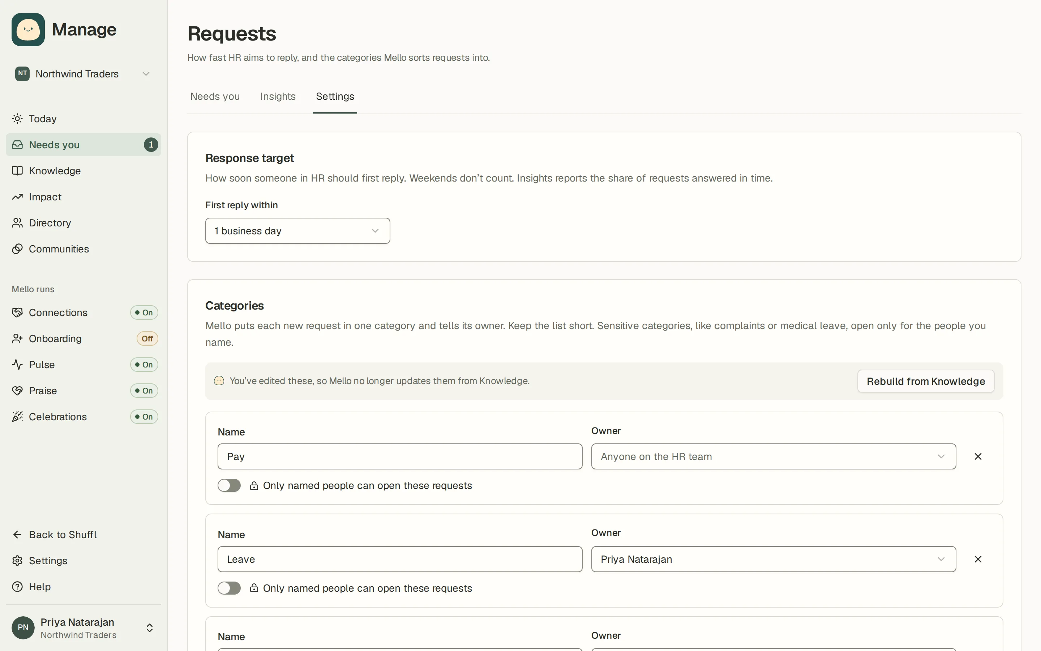Expand the Northwind Traders workspace switcher
The image size is (1041, 651).
83,74
